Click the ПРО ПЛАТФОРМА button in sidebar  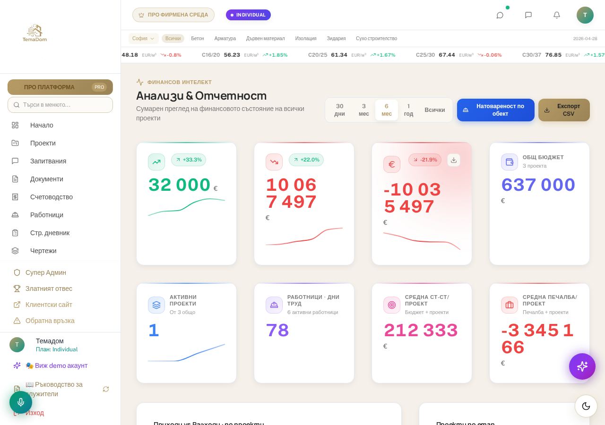[x=60, y=87]
